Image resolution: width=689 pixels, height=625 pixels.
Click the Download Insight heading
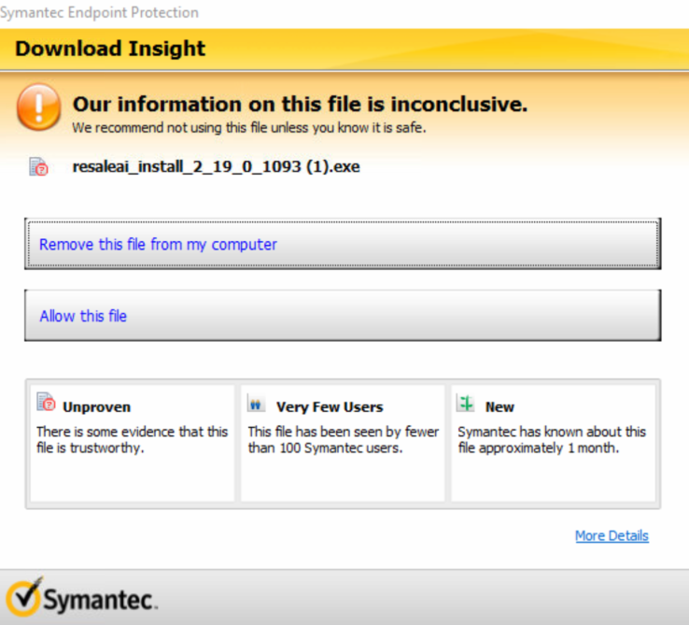110,49
